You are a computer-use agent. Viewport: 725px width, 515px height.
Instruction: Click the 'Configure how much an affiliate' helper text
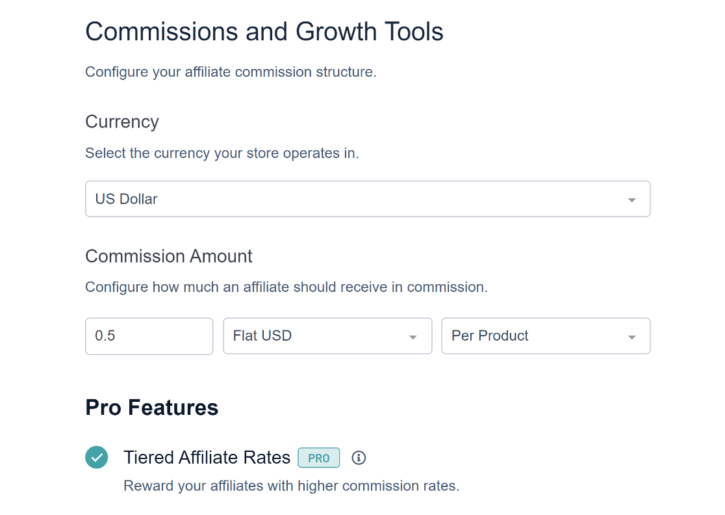(x=286, y=287)
